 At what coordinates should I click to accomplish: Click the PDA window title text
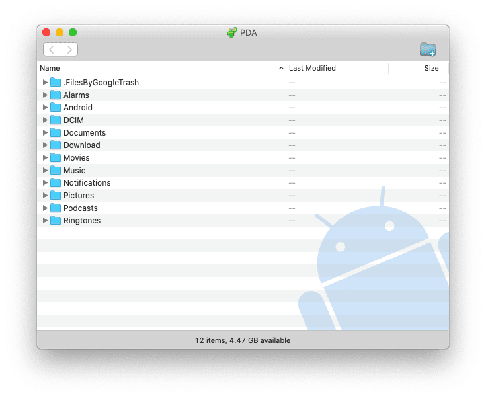coord(248,33)
